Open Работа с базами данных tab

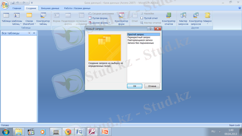click(x=77, y=8)
